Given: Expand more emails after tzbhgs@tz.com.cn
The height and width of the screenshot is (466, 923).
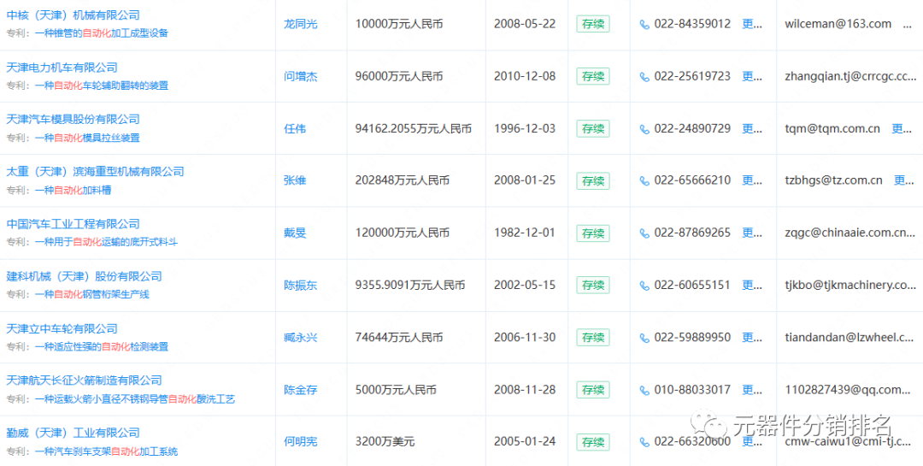Looking at the screenshot, I should (x=904, y=181).
